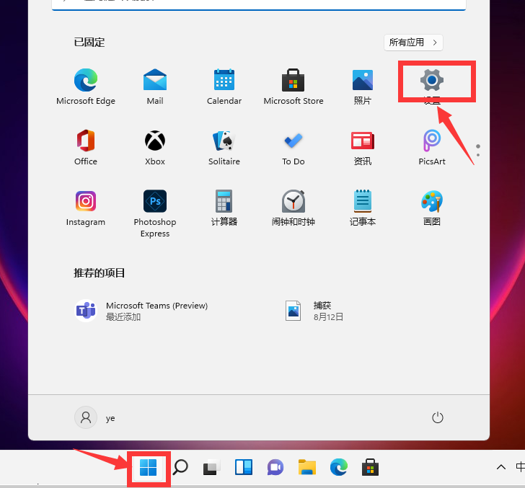Open the Xbox app

pyautogui.click(x=155, y=147)
